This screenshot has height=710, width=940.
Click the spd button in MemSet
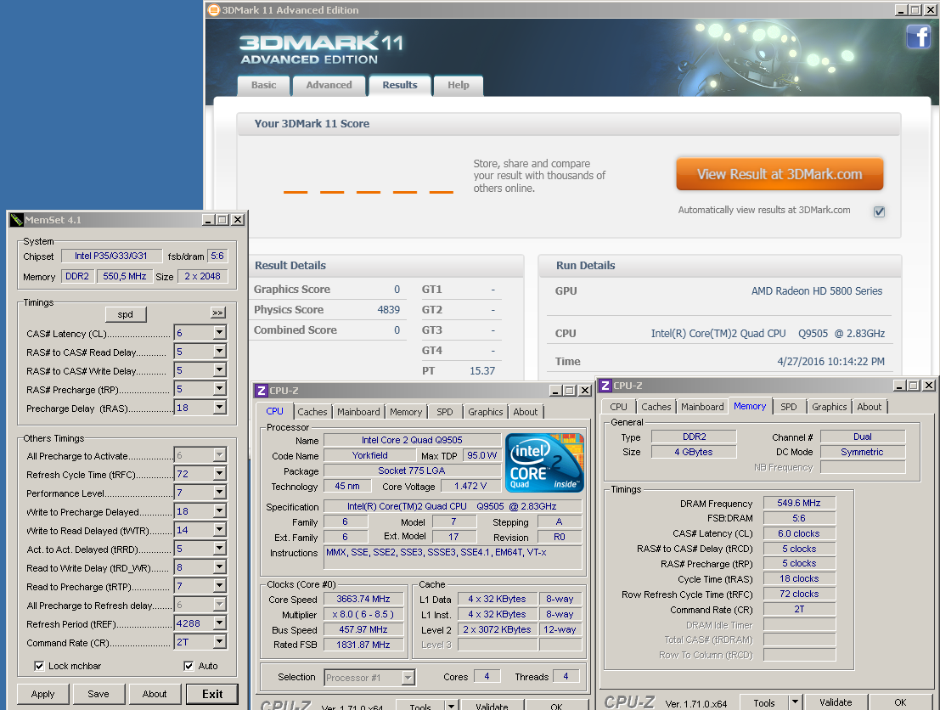point(126,314)
